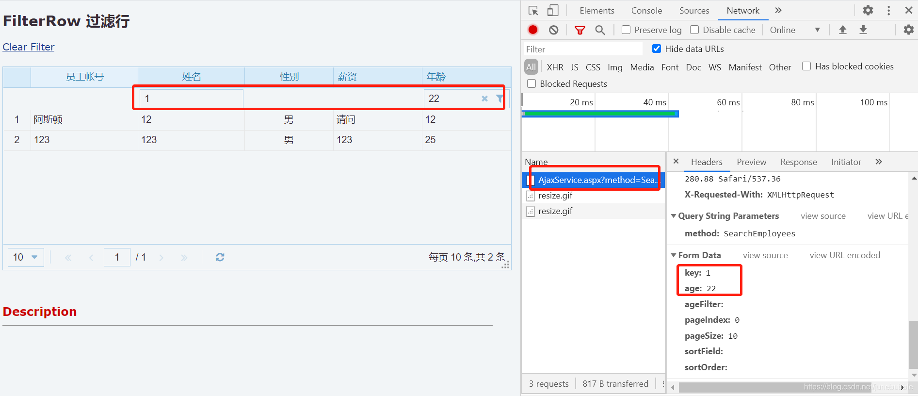Switch to the Elements tab

(597, 11)
